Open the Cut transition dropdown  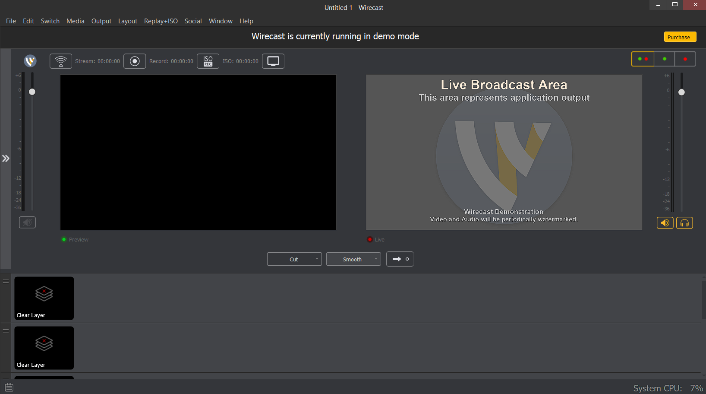coord(294,259)
